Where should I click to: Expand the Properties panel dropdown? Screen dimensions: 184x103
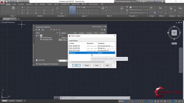pyautogui.click(x=133, y=16)
